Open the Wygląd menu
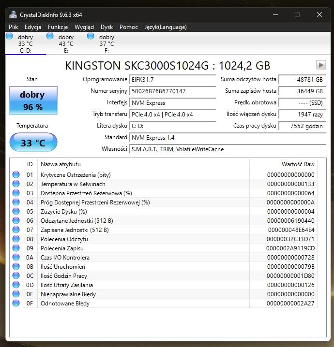Viewport: 334px width, 347px height. point(84,27)
